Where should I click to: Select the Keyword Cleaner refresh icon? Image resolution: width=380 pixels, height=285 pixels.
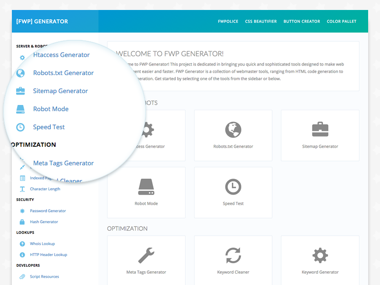pos(233,256)
